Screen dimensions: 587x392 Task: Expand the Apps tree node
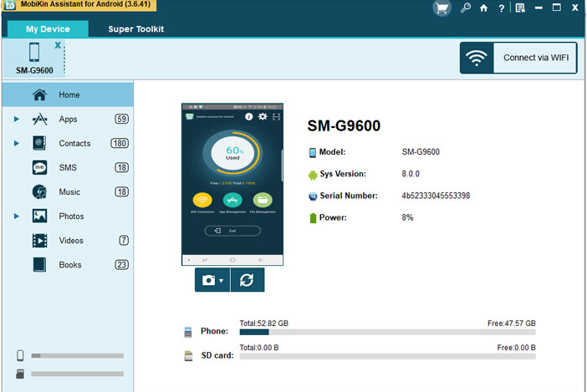[x=17, y=120]
